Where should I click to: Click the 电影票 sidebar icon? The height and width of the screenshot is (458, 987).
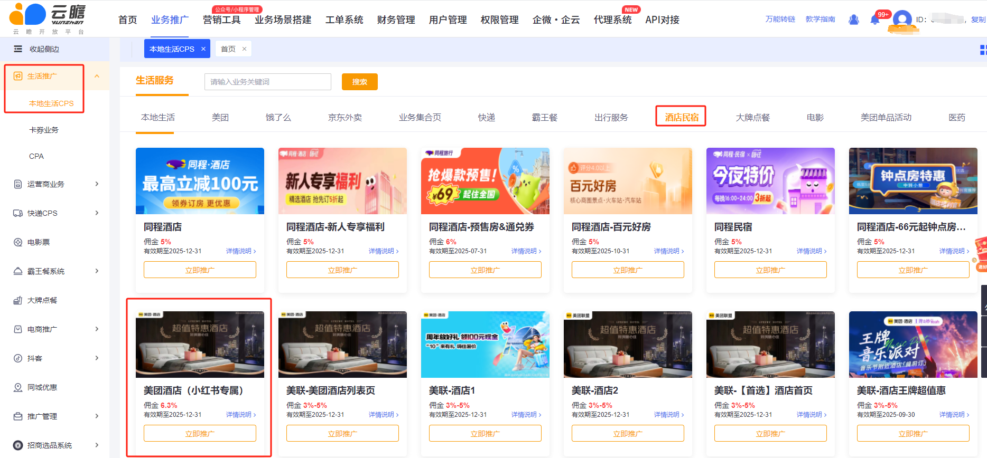pyautogui.click(x=18, y=242)
